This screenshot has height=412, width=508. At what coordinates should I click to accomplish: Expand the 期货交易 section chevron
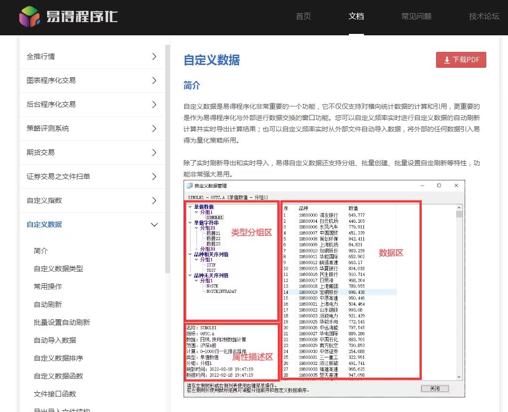pyautogui.click(x=154, y=153)
